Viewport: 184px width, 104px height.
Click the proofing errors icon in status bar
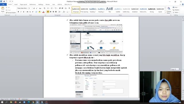pyautogui.click(x=19, y=99)
